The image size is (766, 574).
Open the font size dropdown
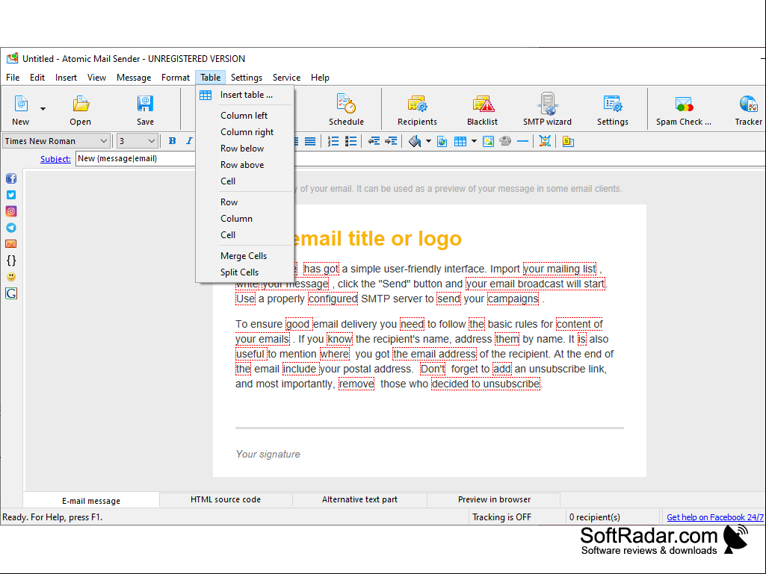coord(152,141)
